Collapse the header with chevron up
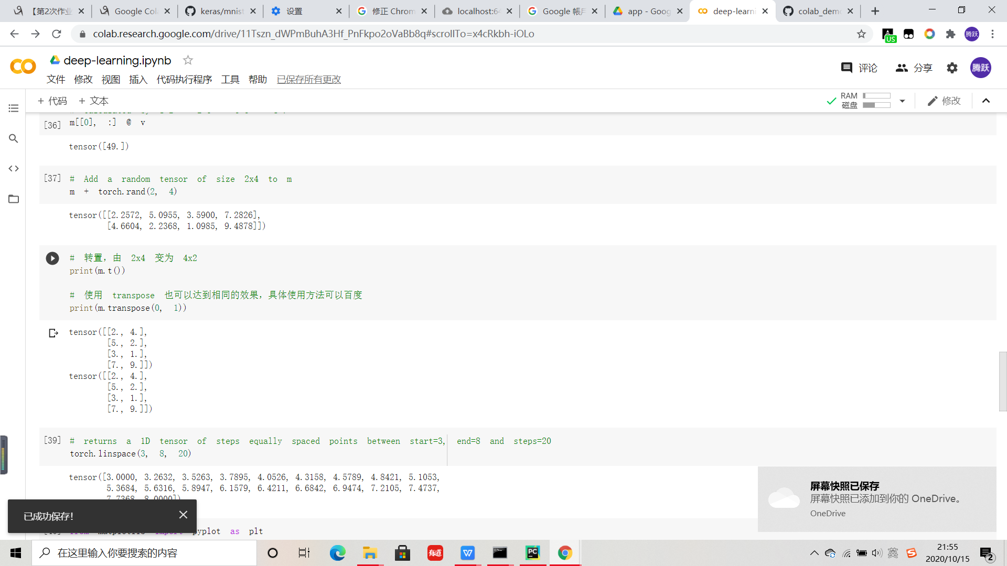This screenshot has height=566, width=1007. [986, 101]
